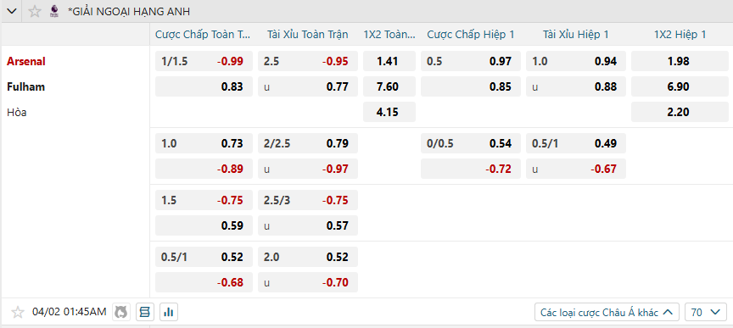Expand the Các loại cược Châu Á khác dropdown
This screenshot has height=328, width=733.
click(607, 312)
